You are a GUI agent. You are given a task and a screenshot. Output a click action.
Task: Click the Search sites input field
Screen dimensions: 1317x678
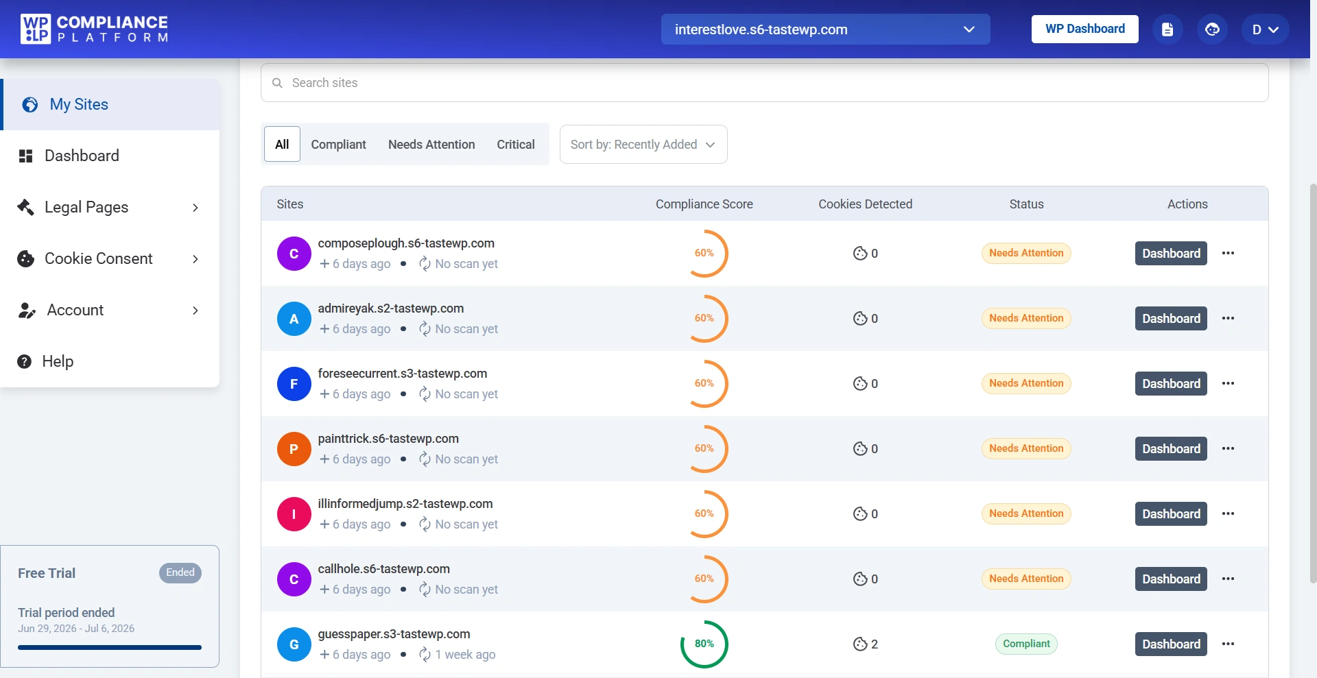[764, 83]
